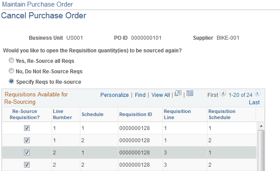Sort by Requisition Schedule column header

click(x=222, y=114)
